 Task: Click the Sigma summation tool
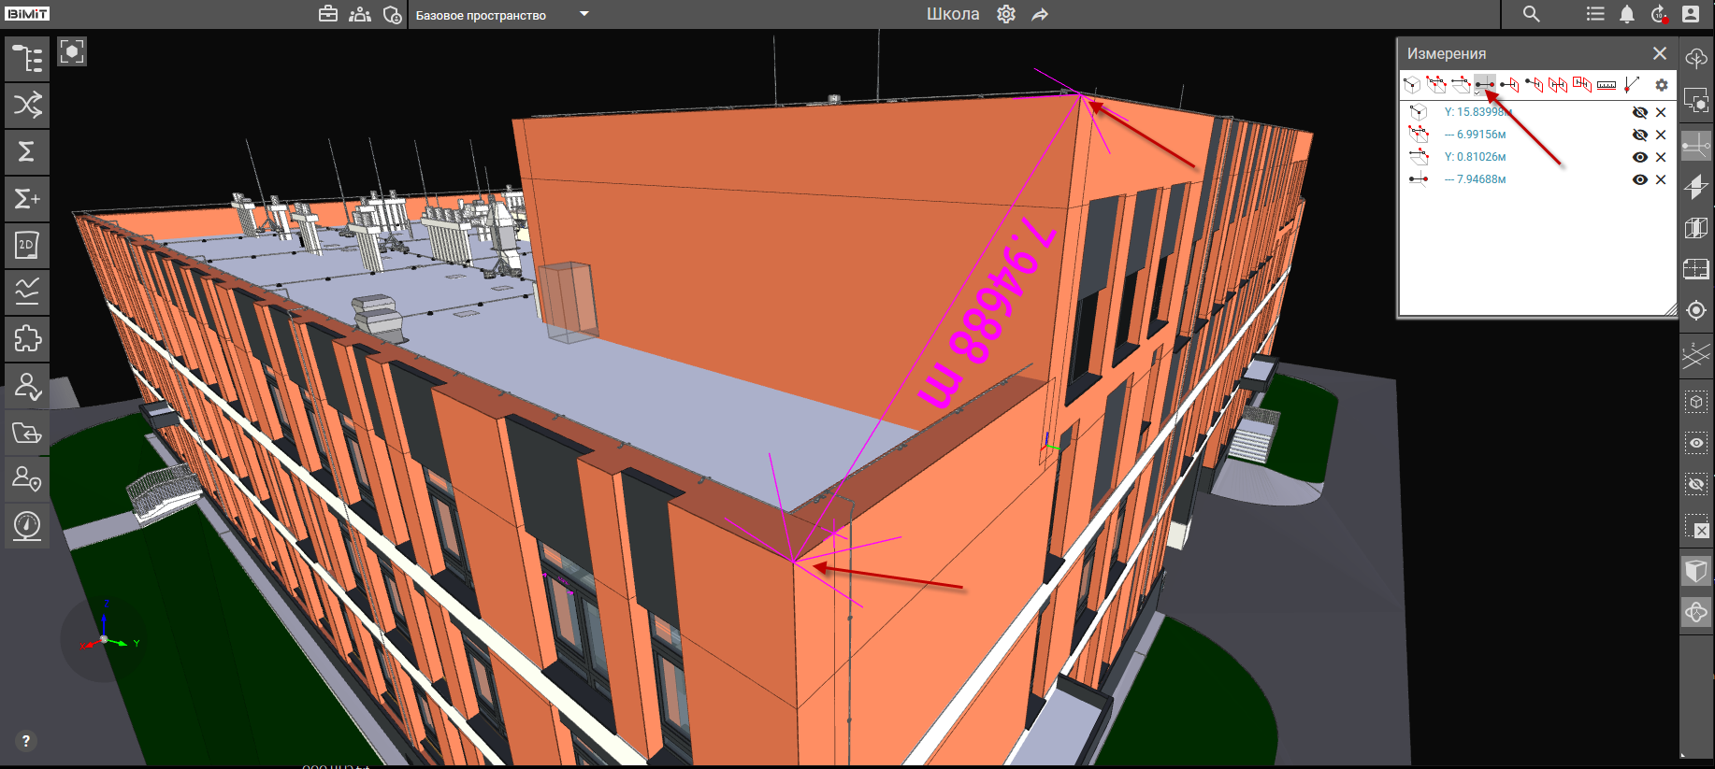click(27, 151)
